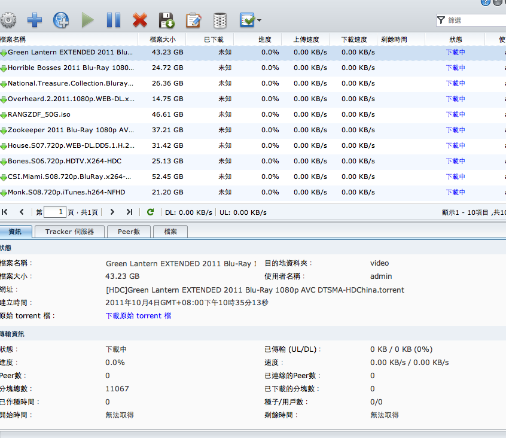
Task: Click the green refresh icon in pager
Action: coord(150,212)
